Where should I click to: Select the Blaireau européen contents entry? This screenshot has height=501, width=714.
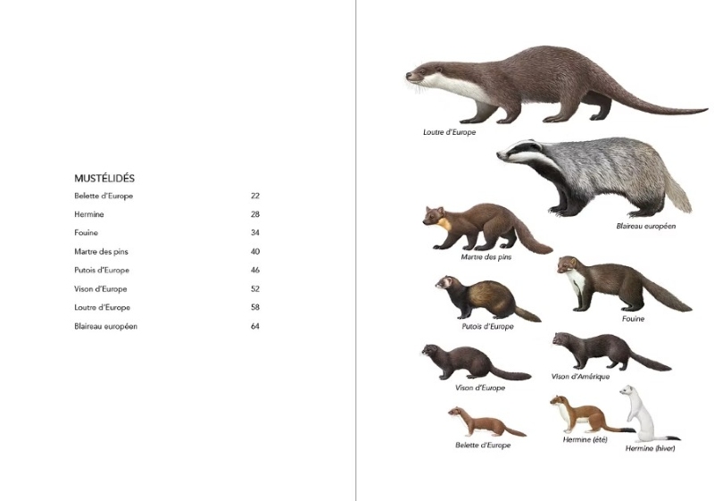[x=105, y=326]
